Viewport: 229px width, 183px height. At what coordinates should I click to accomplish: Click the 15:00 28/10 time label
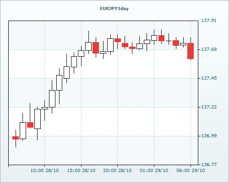coord(81,171)
